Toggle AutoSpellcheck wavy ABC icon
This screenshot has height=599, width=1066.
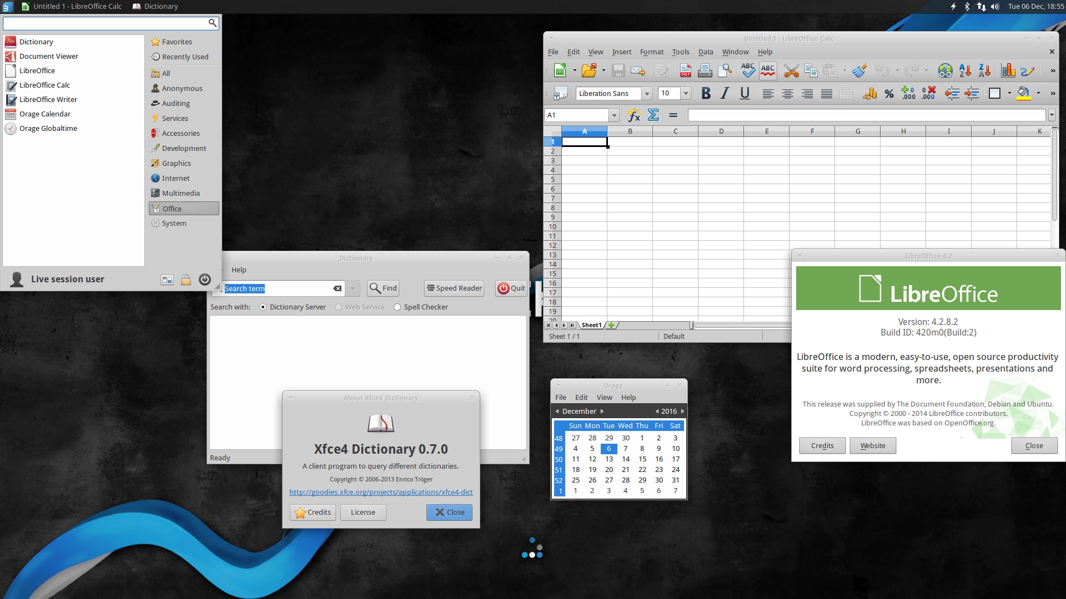click(768, 70)
